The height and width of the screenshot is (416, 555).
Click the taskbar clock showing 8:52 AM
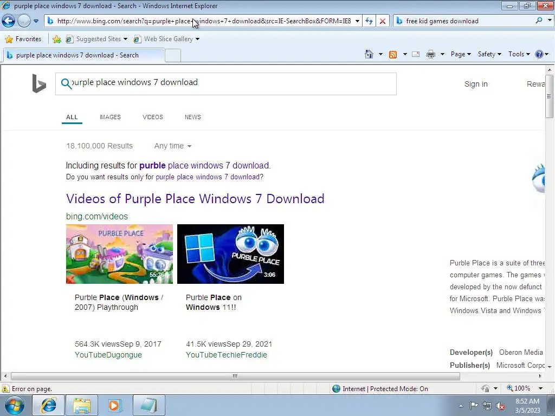(527, 406)
